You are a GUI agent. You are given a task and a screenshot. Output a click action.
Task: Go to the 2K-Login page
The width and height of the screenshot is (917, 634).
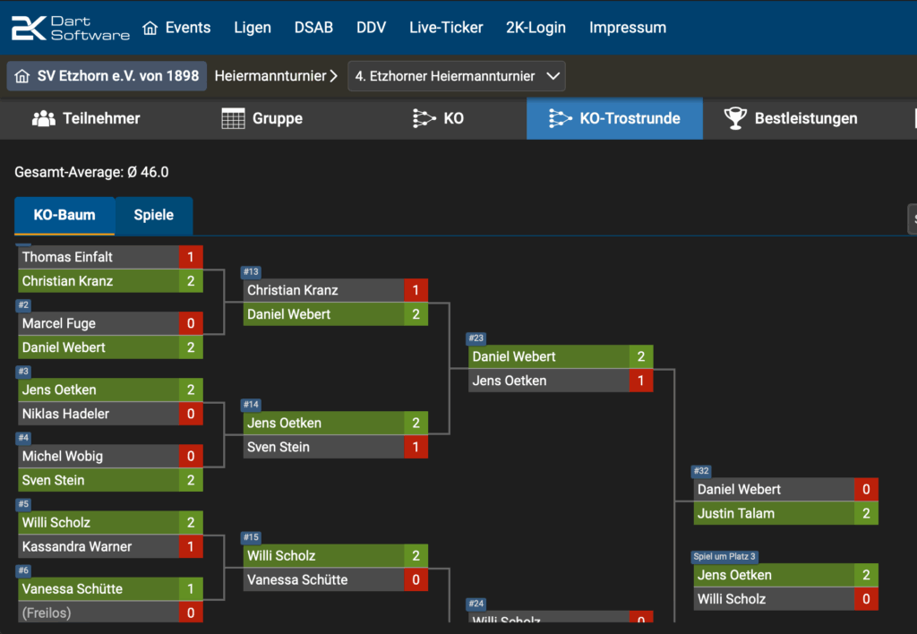click(536, 28)
